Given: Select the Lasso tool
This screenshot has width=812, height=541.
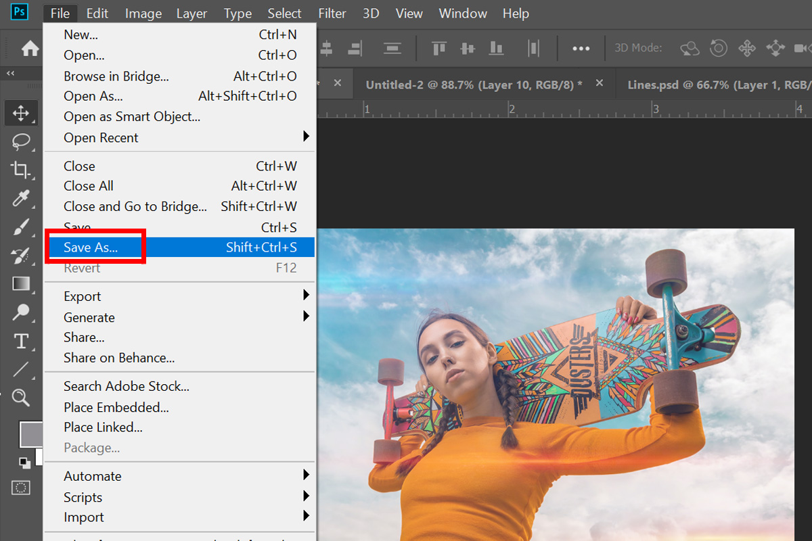Looking at the screenshot, I should click(x=21, y=141).
